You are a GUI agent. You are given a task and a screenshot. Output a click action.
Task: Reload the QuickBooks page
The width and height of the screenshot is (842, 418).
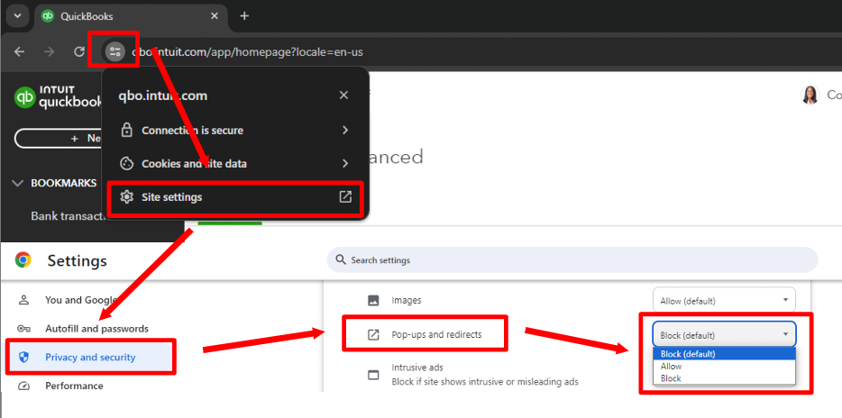tap(79, 51)
